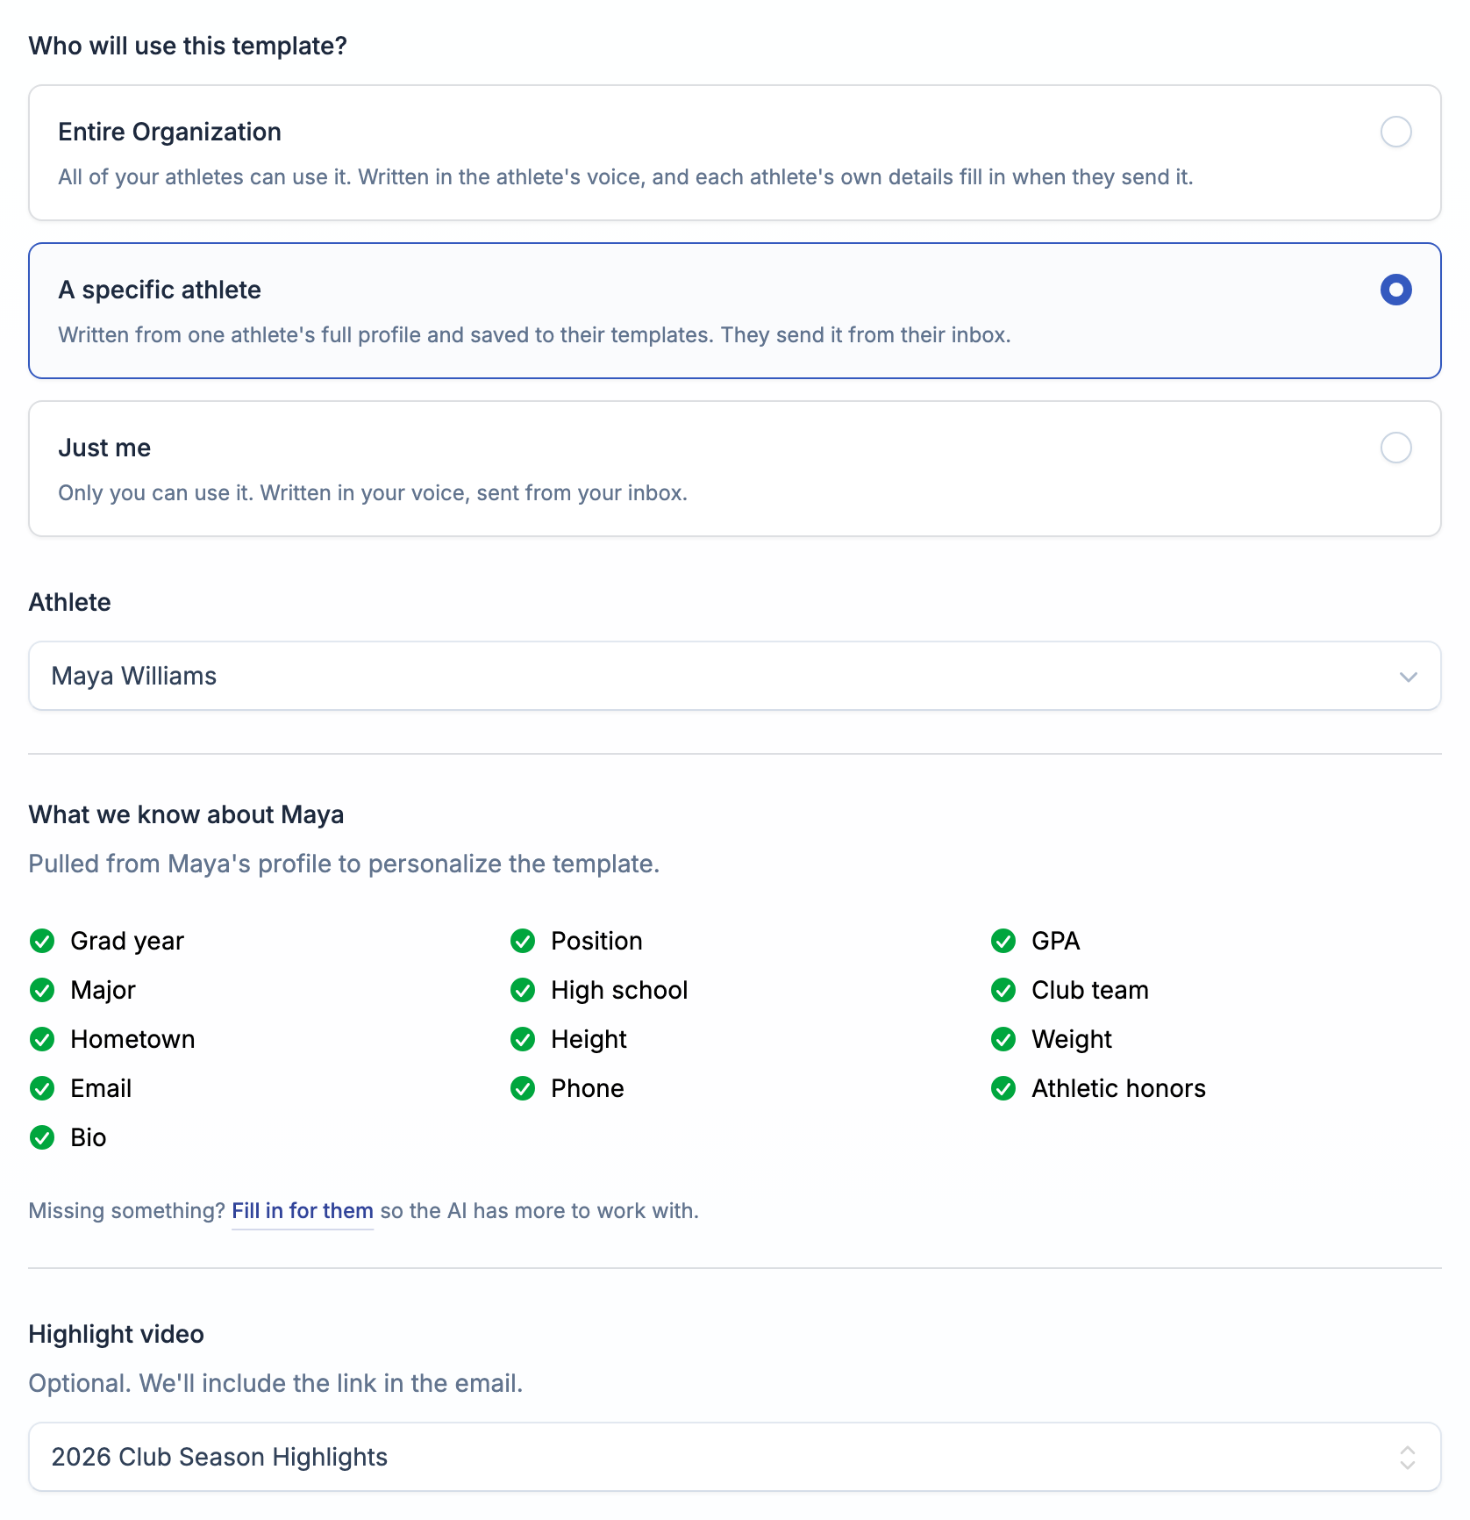The height and width of the screenshot is (1520, 1470).
Task: Click the green check icon beside Position
Action: [523, 941]
